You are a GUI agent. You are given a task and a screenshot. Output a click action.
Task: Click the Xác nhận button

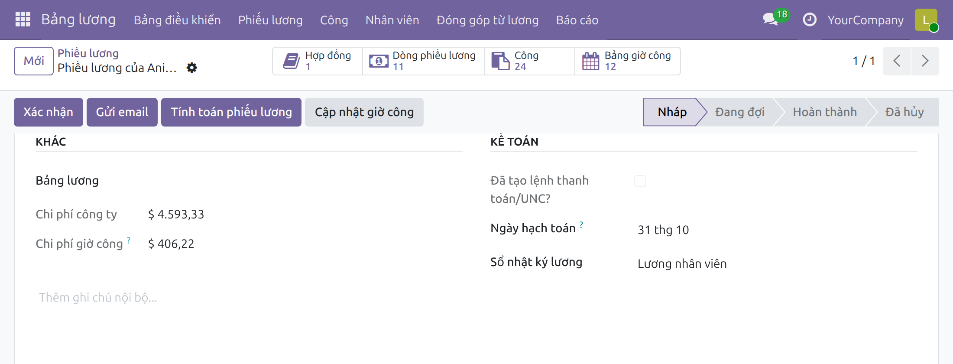pos(48,112)
